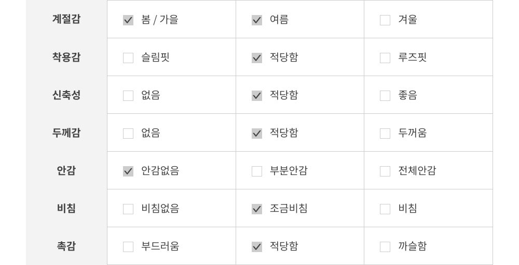
Task: Uncheck the 조금비침 checkbox
Action: pyautogui.click(x=257, y=209)
